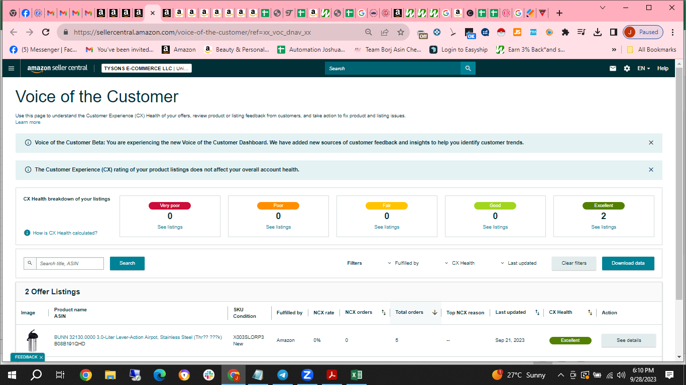Open the Seller Central messages envelope icon
Screen dimensions: 686x385
coord(613,68)
